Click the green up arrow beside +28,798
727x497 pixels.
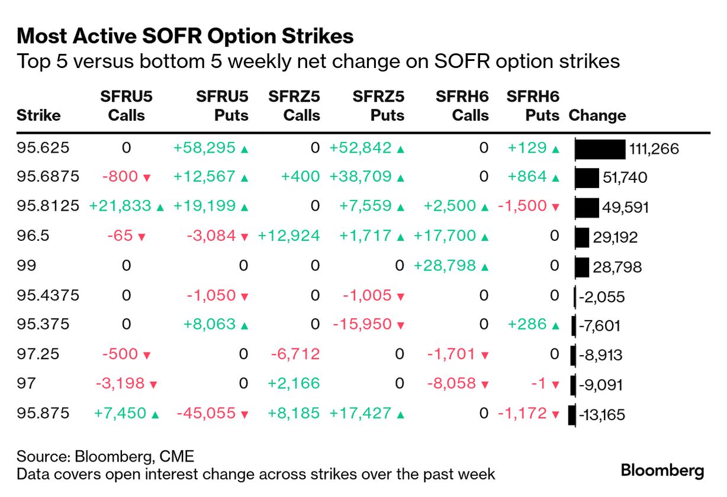point(485,267)
